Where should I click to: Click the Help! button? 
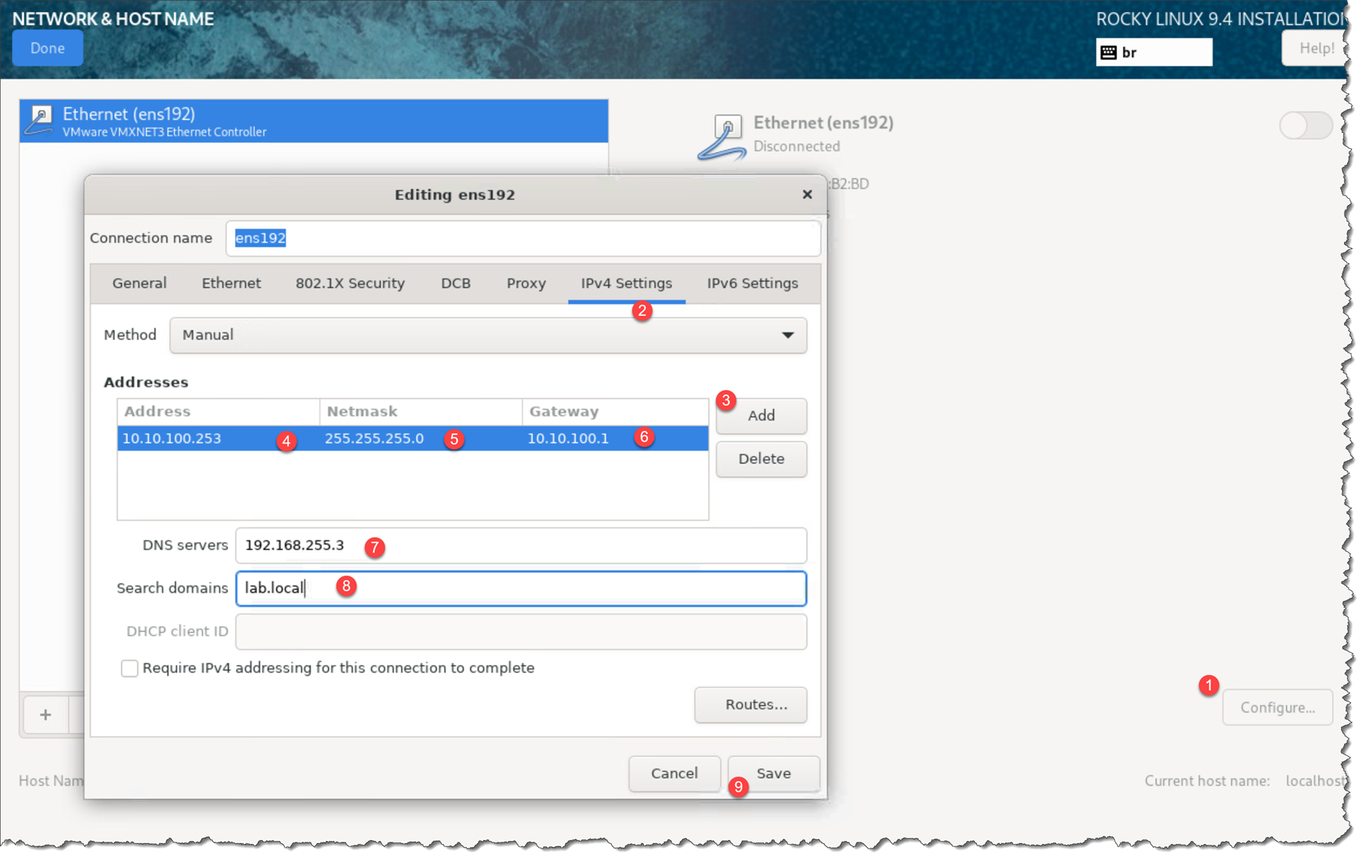(x=1315, y=48)
